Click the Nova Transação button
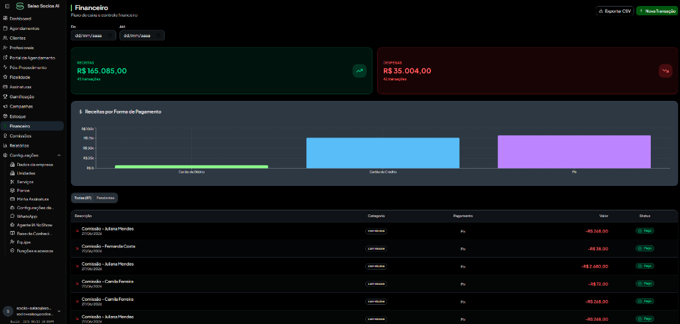 (x=657, y=11)
